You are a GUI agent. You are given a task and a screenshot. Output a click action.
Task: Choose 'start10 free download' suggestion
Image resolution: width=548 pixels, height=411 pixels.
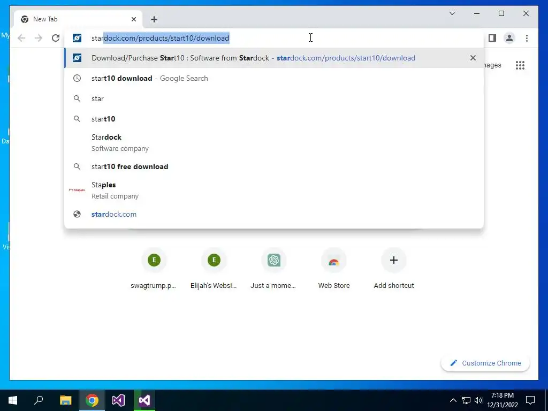click(x=274, y=166)
